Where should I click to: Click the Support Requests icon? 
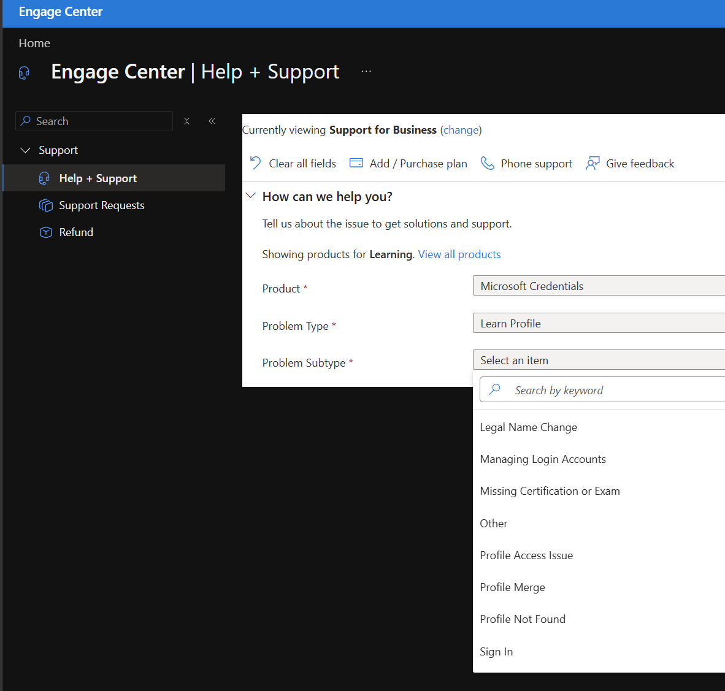[46, 205]
